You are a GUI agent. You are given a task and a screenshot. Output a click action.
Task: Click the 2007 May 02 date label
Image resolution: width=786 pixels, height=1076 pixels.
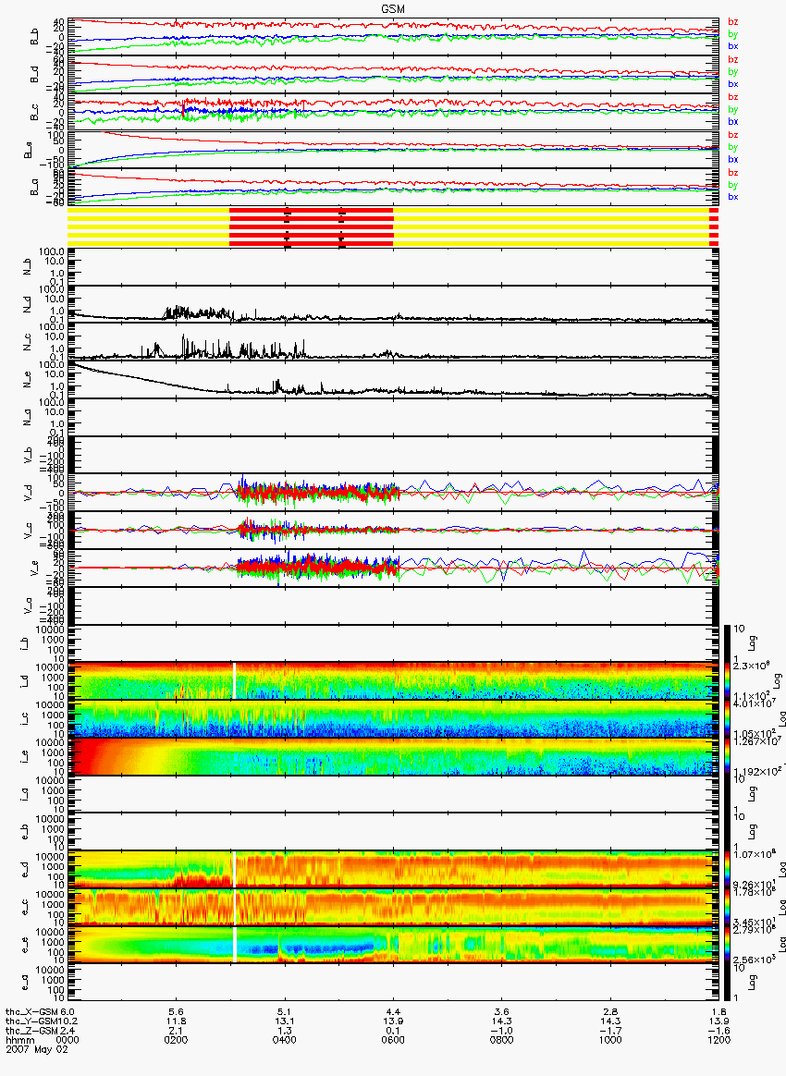(36, 1049)
